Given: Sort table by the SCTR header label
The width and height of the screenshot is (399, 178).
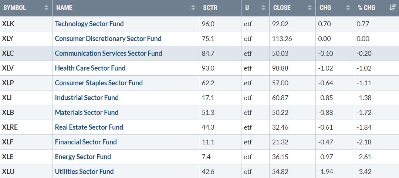Looking at the screenshot, I should pyautogui.click(x=210, y=8).
